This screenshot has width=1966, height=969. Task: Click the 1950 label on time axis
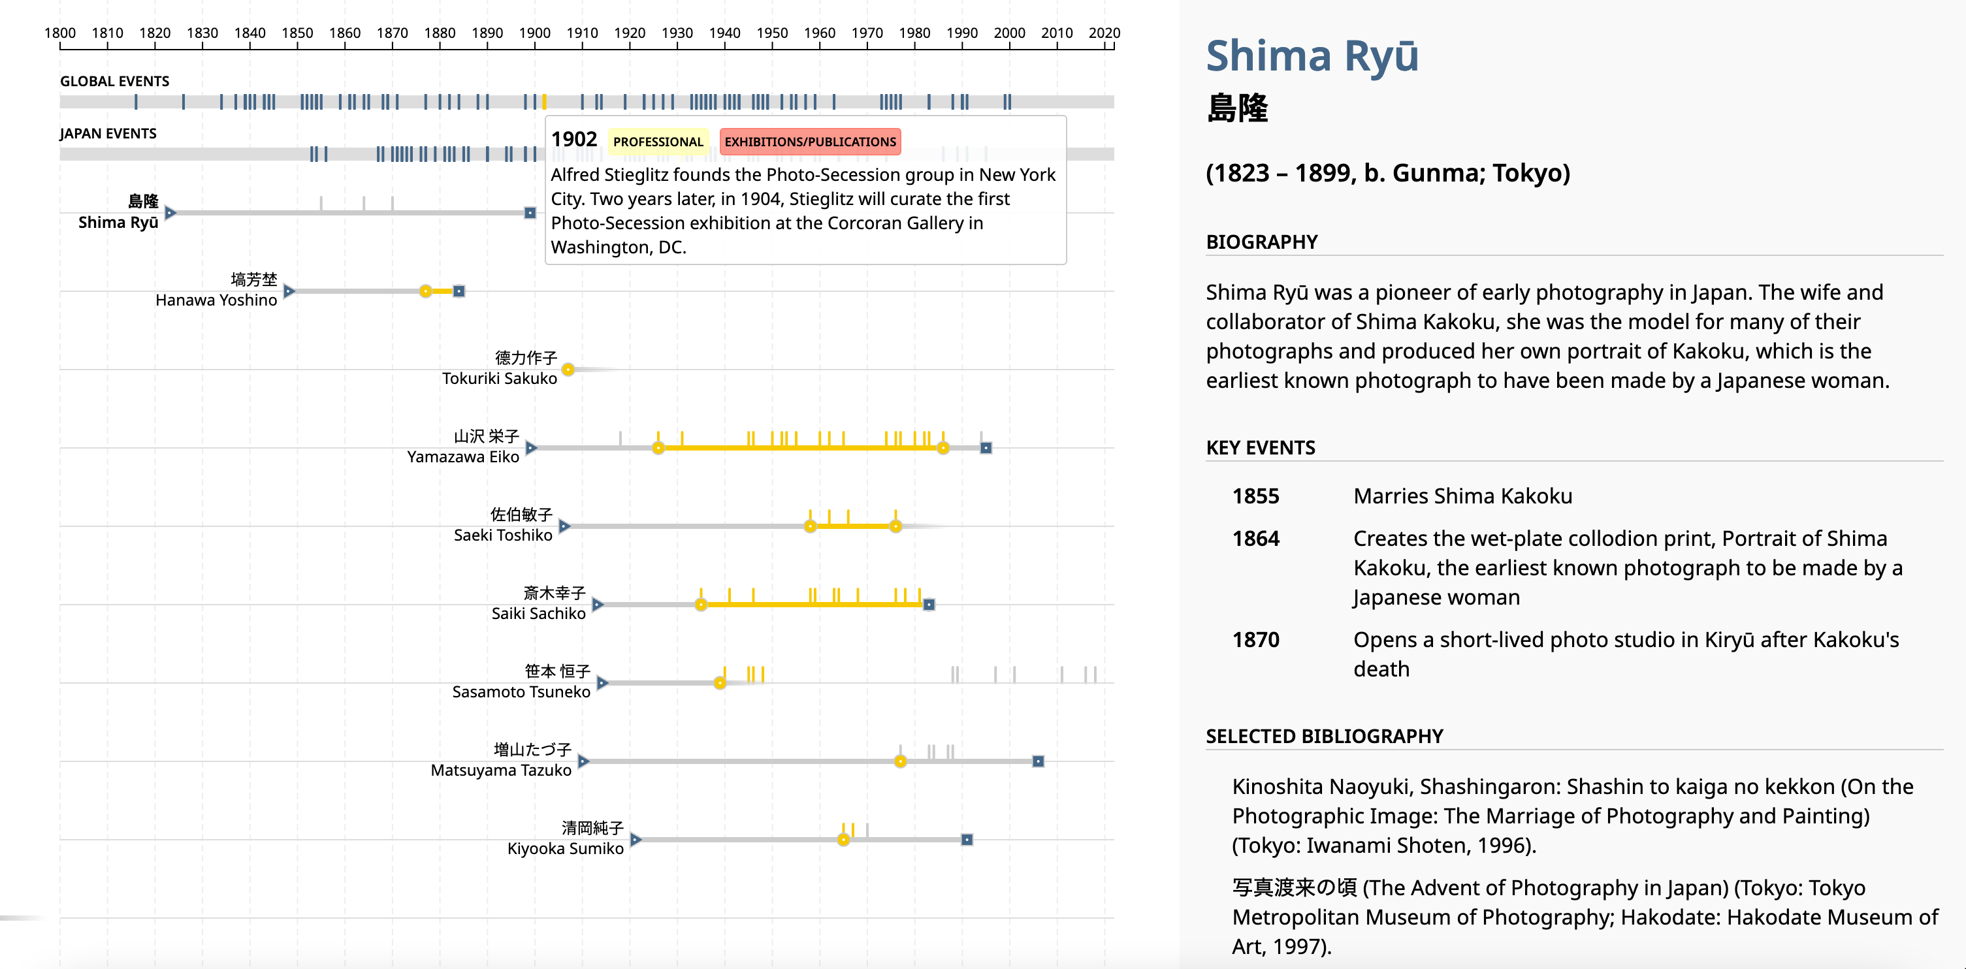click(771, 33)
